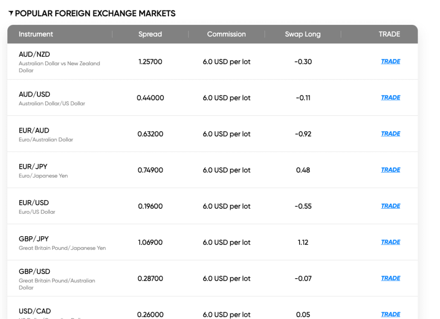Click the Euro/US Dollar description
This screenshot has height=319, width=440.
pyautogui.click(x=37, y=212)
